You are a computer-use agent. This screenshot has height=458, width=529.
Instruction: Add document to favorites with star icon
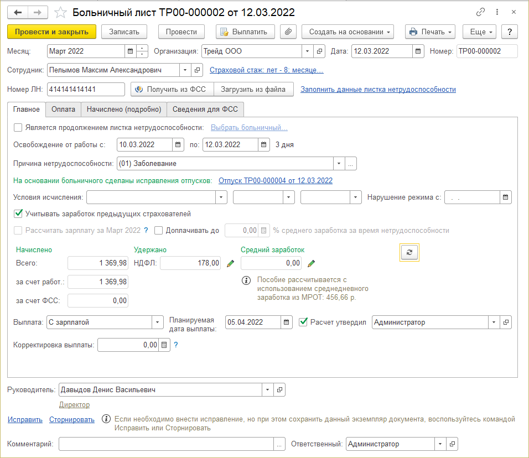(62, 12)
